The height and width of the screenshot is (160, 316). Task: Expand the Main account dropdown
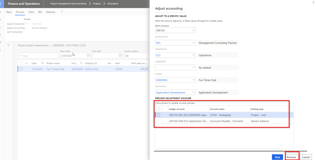pos(193,30)
